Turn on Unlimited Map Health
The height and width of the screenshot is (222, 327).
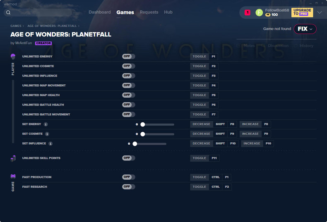(x=129, y=95)
